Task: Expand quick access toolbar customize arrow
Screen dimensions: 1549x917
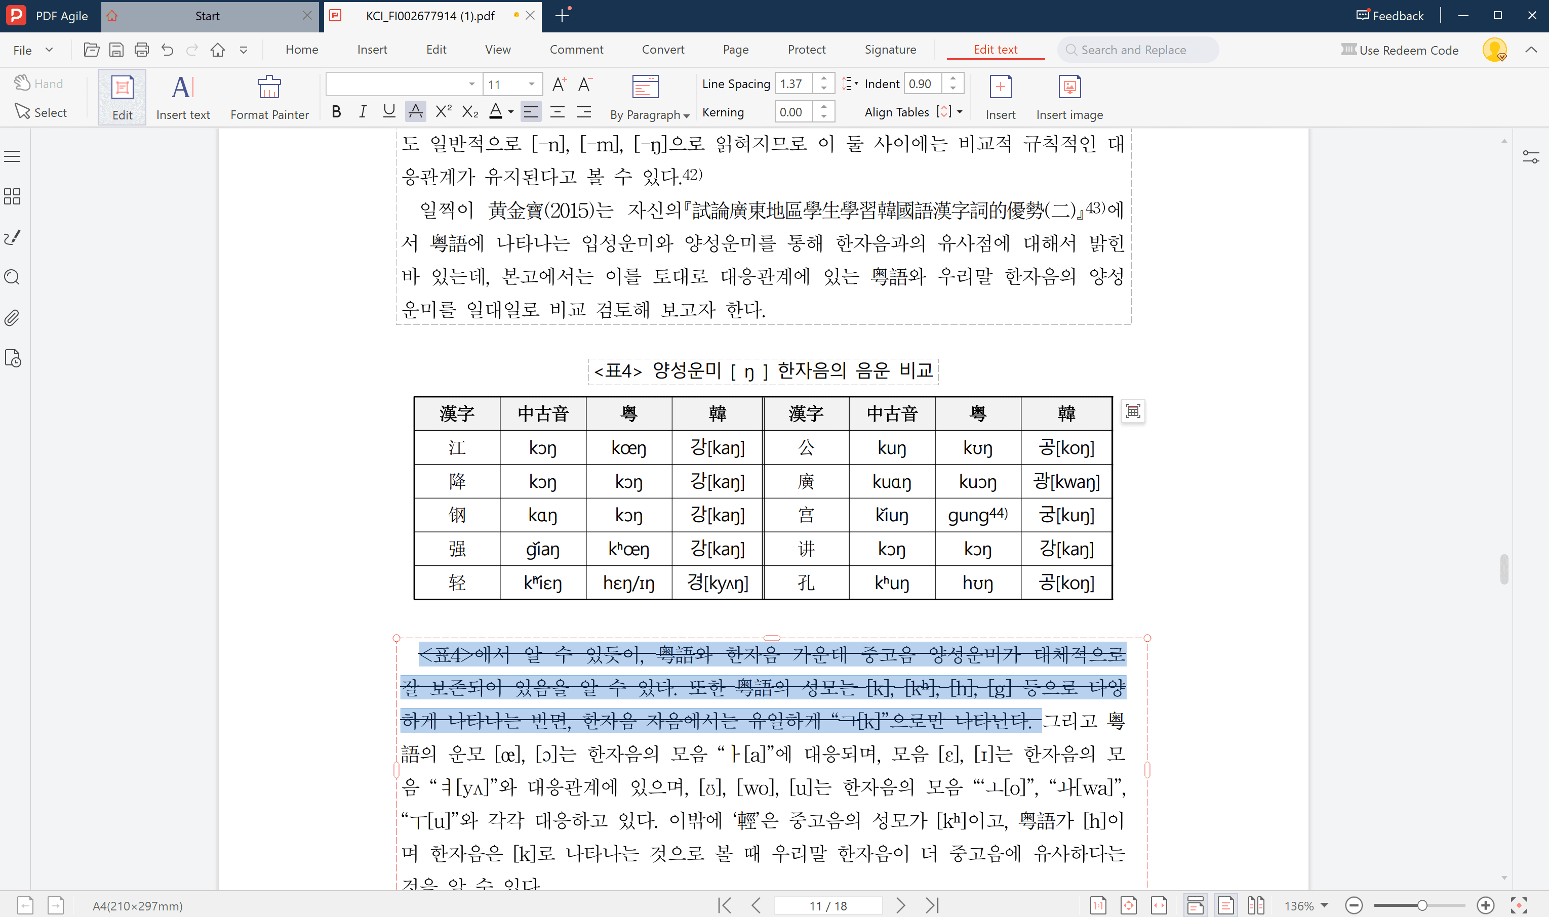Action: pyautogui.click(x=244, y=50)
